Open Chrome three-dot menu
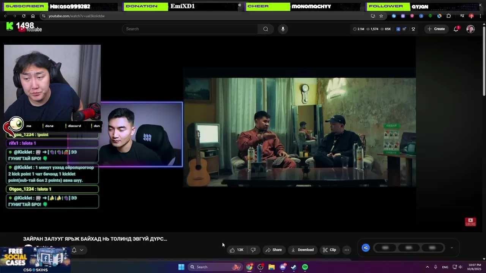Screen dimensions: 486x273 coord(480,16)
